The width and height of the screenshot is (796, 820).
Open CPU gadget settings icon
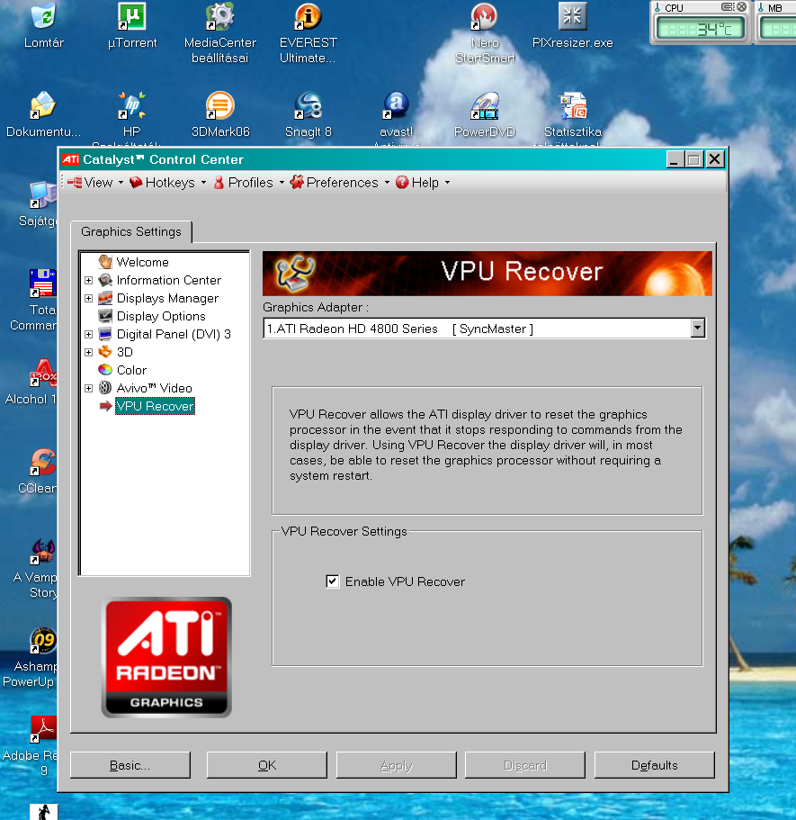click(728, 7)
